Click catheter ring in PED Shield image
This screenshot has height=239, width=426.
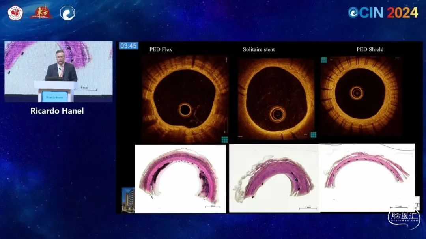357,93
